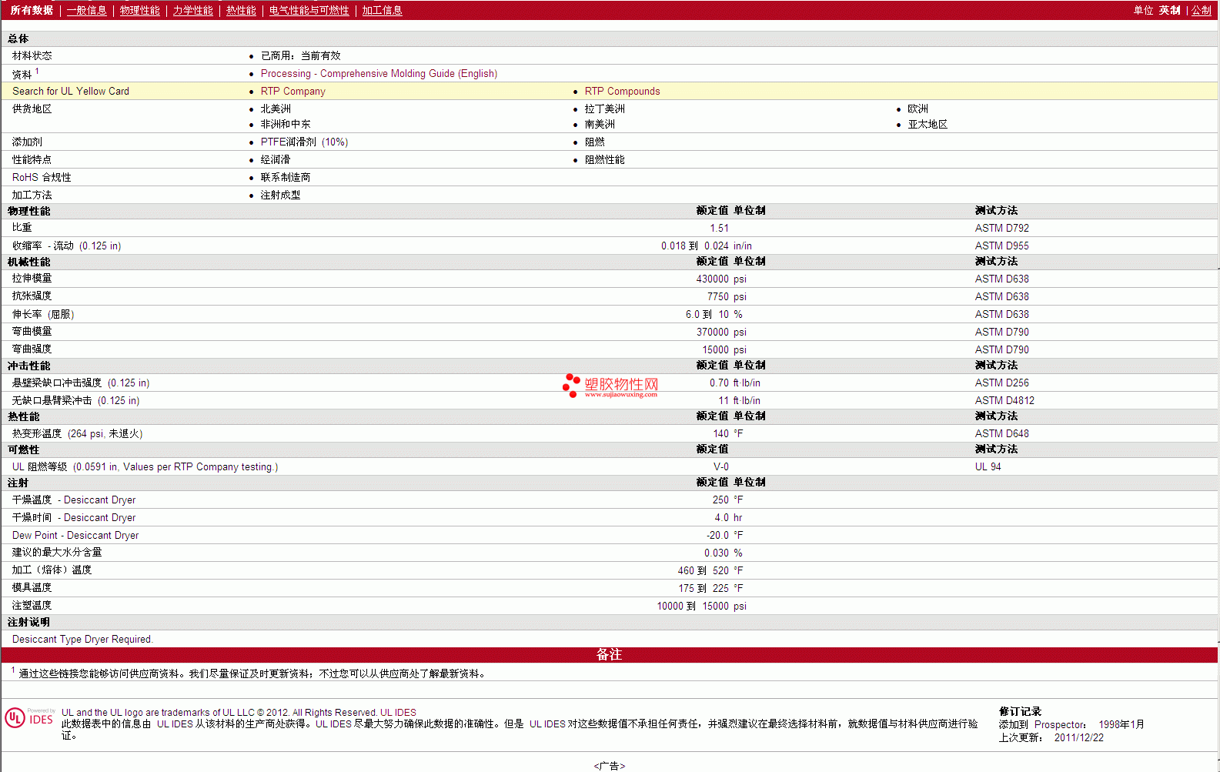Click the 可燃性 section header
The width and height of the screenshot is (1220, 772).
pyautogui.click(x=23, y=450)
